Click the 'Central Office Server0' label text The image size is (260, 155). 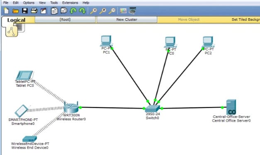[231, 121]
